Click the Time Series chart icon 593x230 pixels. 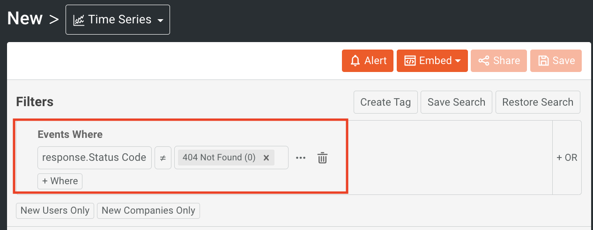[x=79, y=20]
